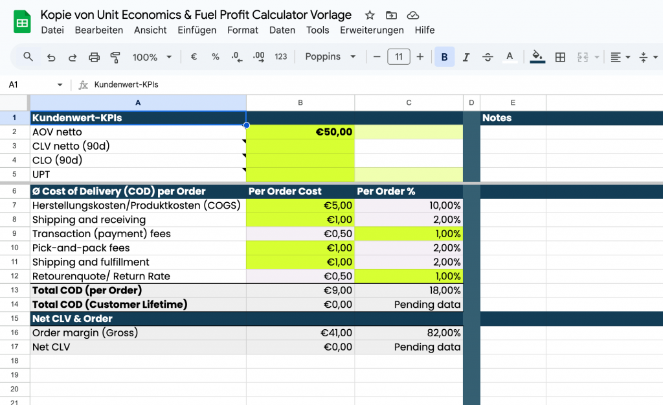This screenshot has height=405, width=663.
Task: Decrease font size with minus button
Action: tap(377, 57)
